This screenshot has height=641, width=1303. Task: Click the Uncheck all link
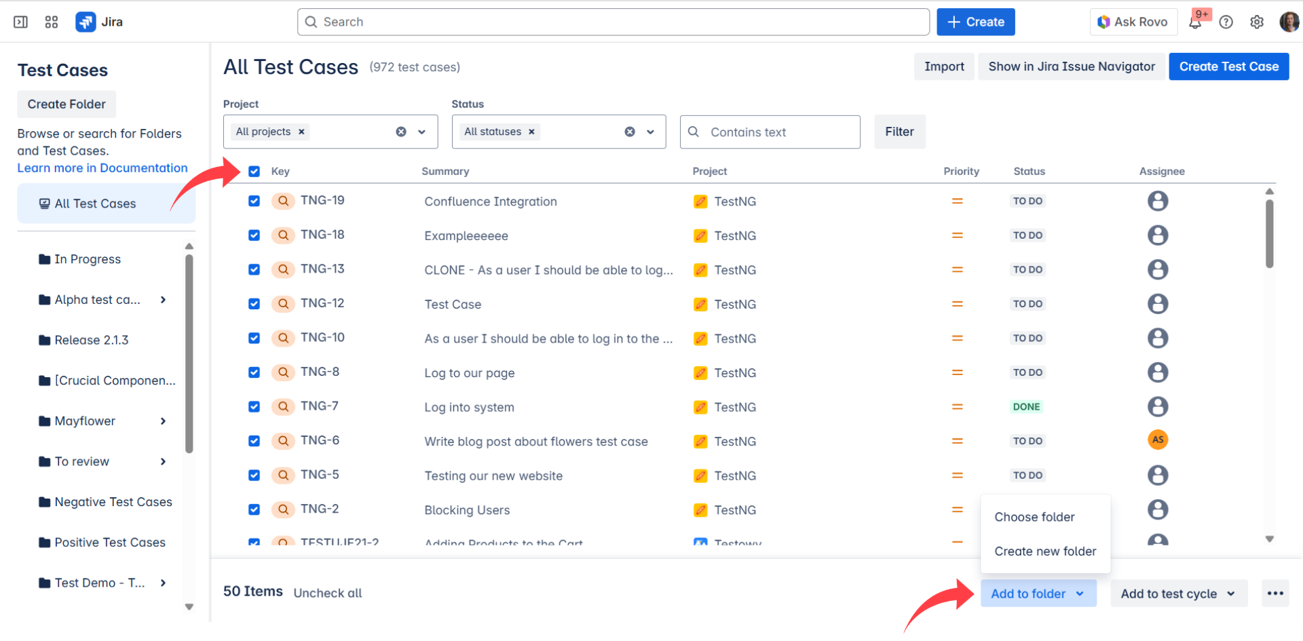click(328, 593)
